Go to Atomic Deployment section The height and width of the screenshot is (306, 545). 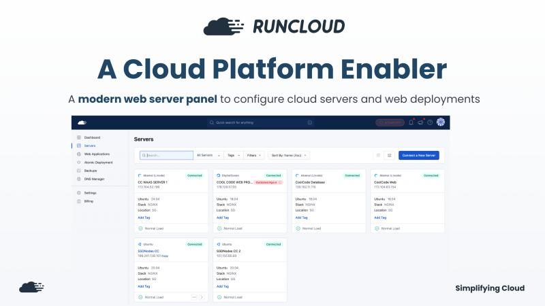(x=98, y=163)
